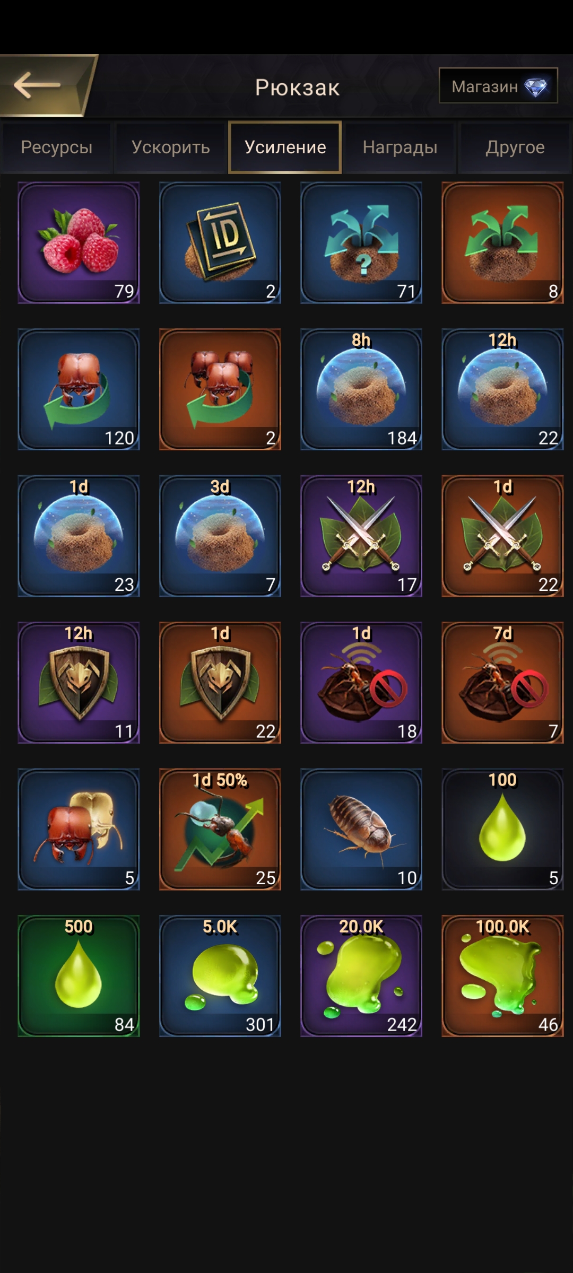
Task: Tap the 12h crossed swords attack boost
Action: [361, 536]
